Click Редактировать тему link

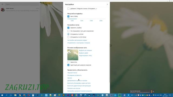(85, 56)
